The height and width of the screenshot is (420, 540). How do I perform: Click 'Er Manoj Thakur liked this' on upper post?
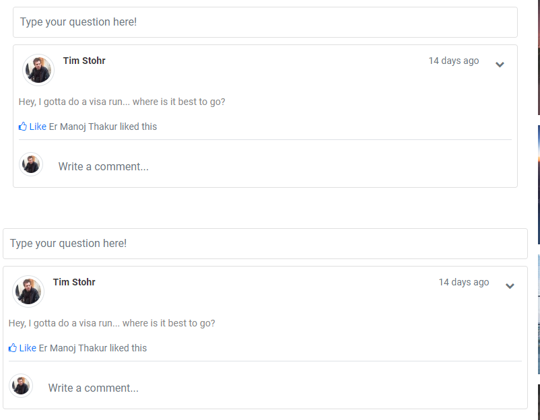[103, 127]
